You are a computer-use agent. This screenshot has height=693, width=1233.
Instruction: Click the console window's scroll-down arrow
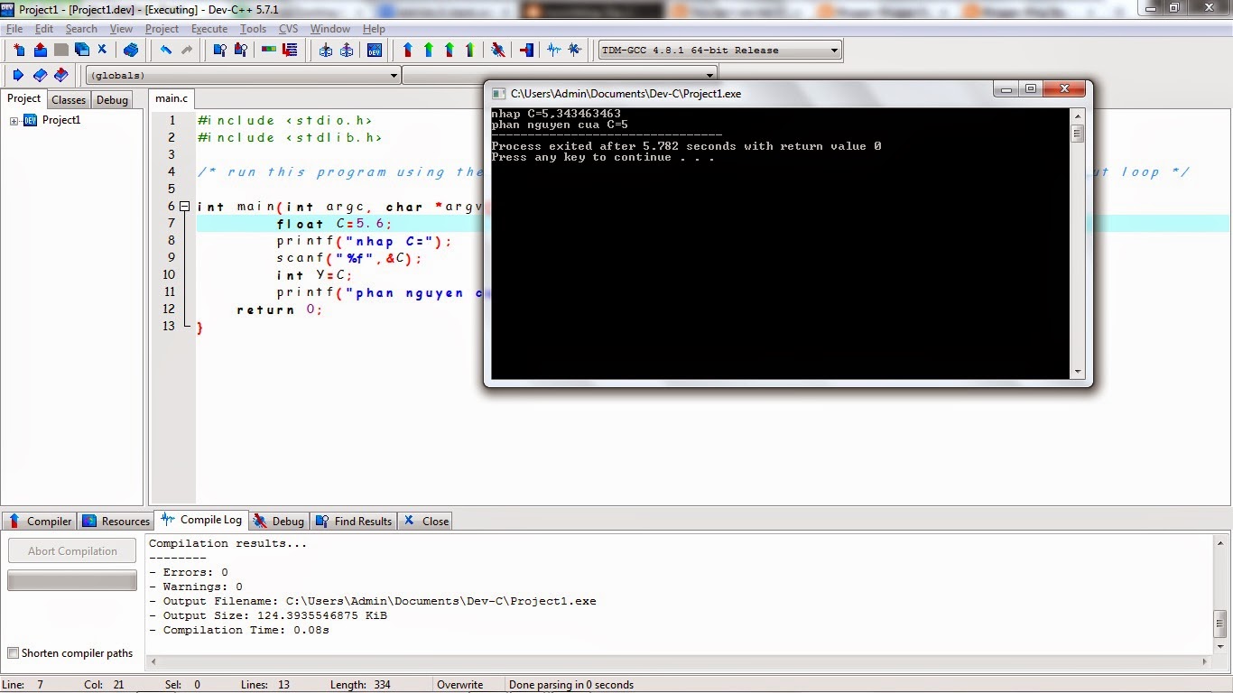tap(1077, 372)
